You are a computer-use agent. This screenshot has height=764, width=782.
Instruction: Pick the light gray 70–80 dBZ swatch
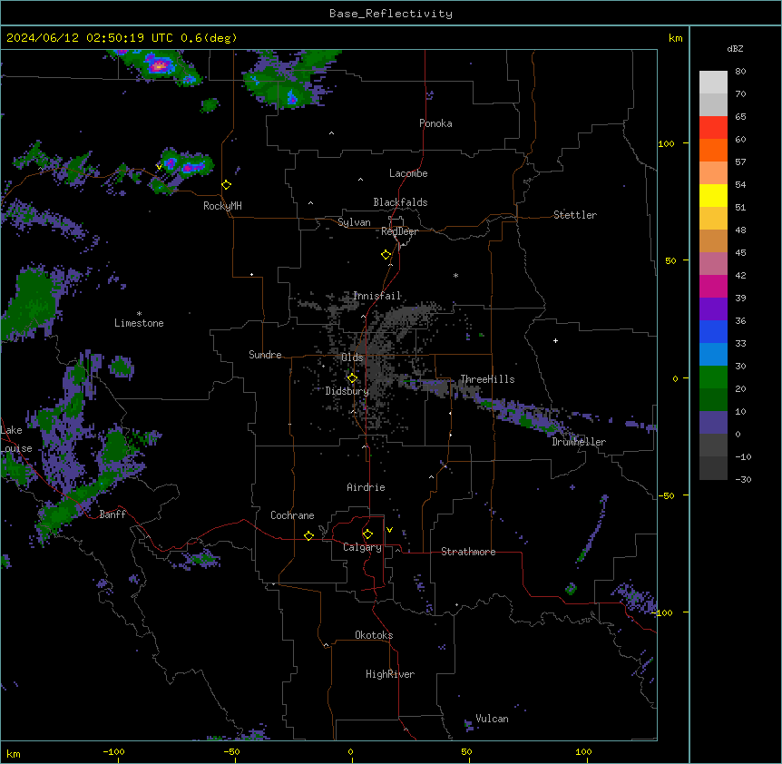(x=713, y=83)
